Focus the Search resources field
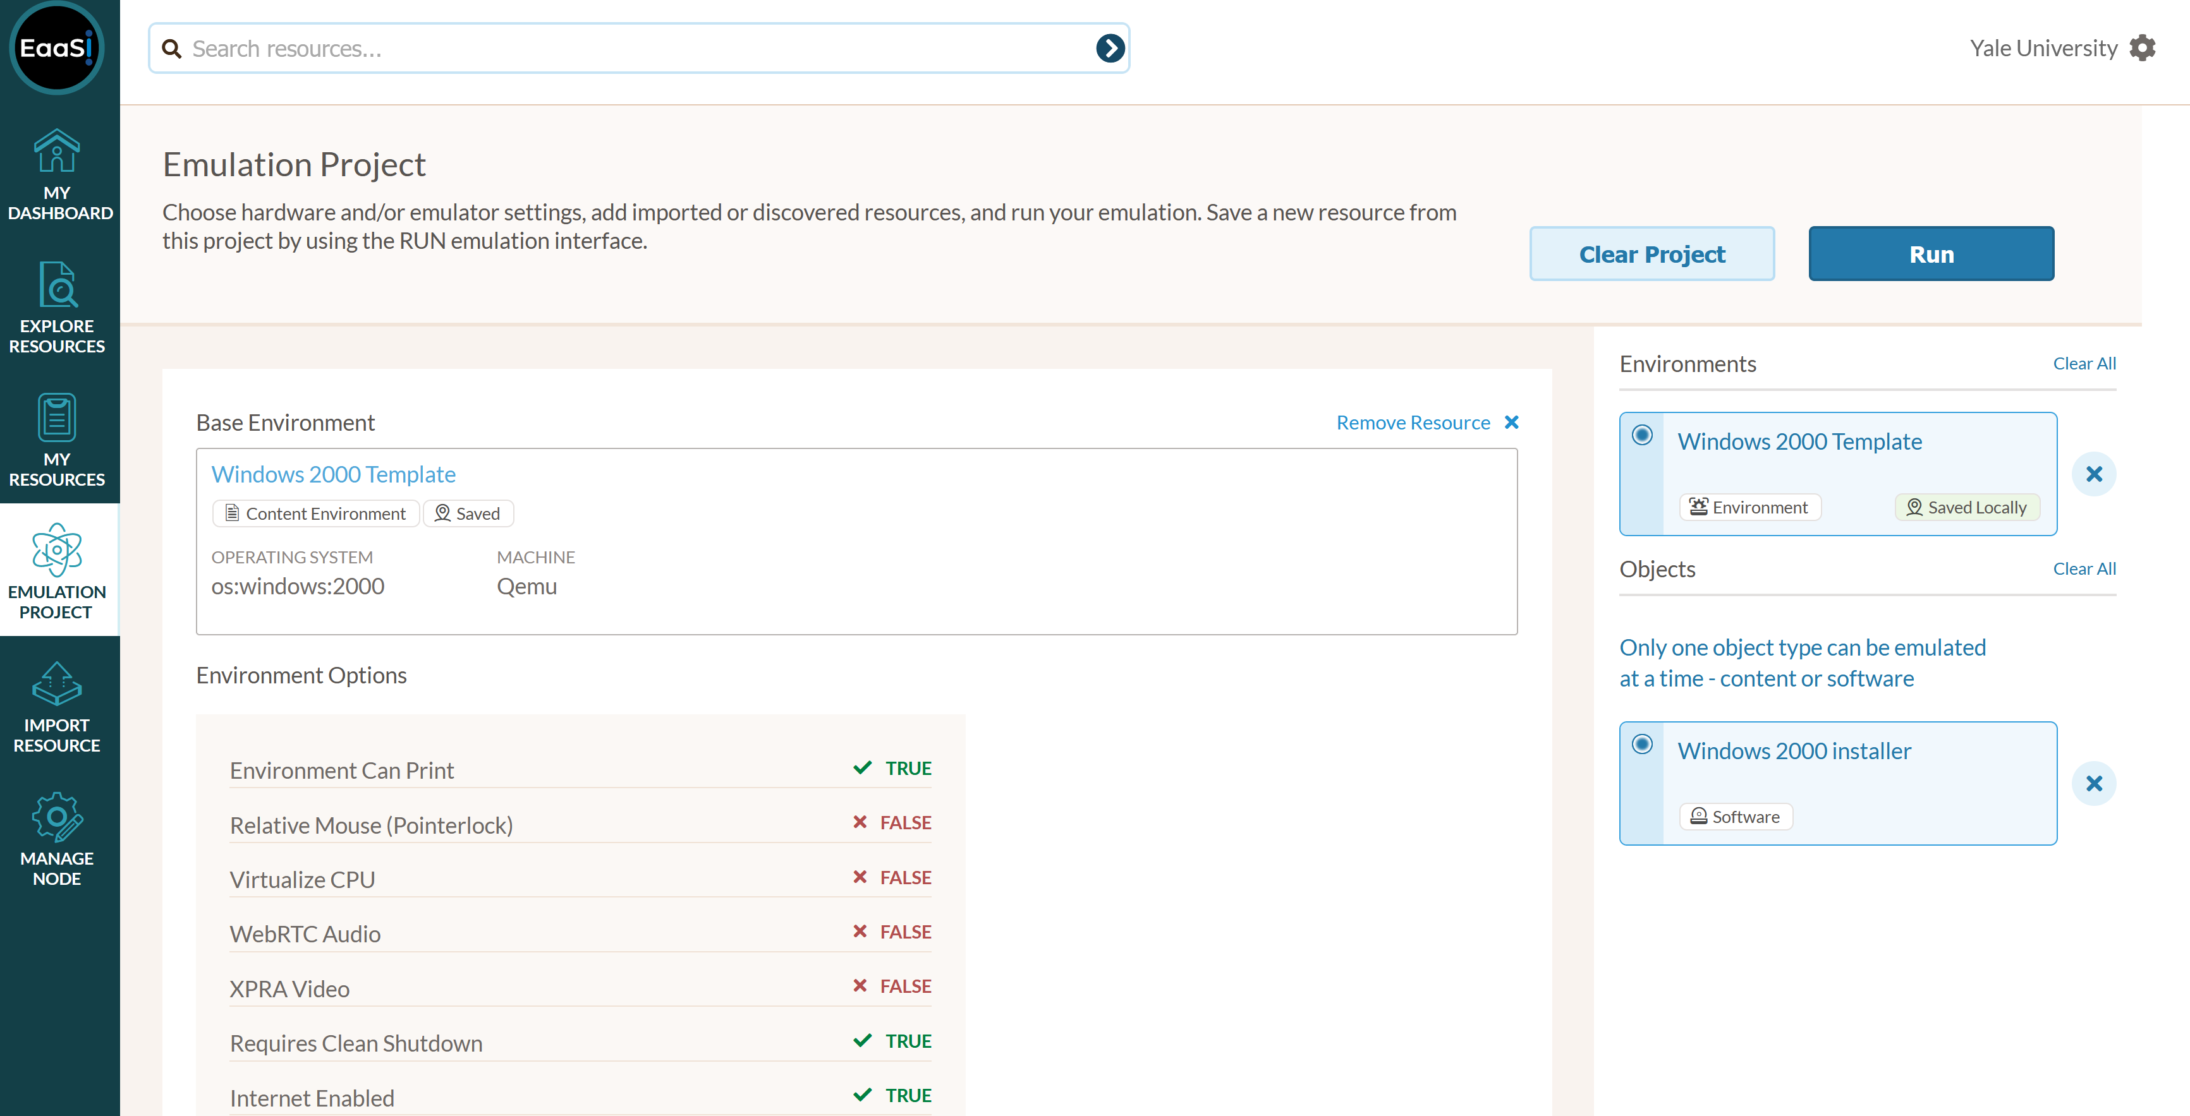The width and height of the screenshot is (2190, 1116). point(638,49)
